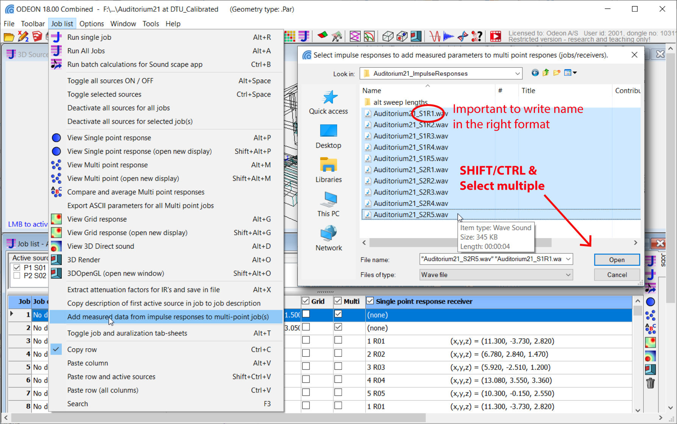The width and height of the screenshot is (677, 424).
Task: Create new folder in the file dialog
Action: pyautogui.click(x=557, y=73)
